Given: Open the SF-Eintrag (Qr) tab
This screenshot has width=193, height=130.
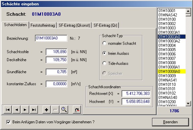Looking at the screenshot, I should coord(105,25).
